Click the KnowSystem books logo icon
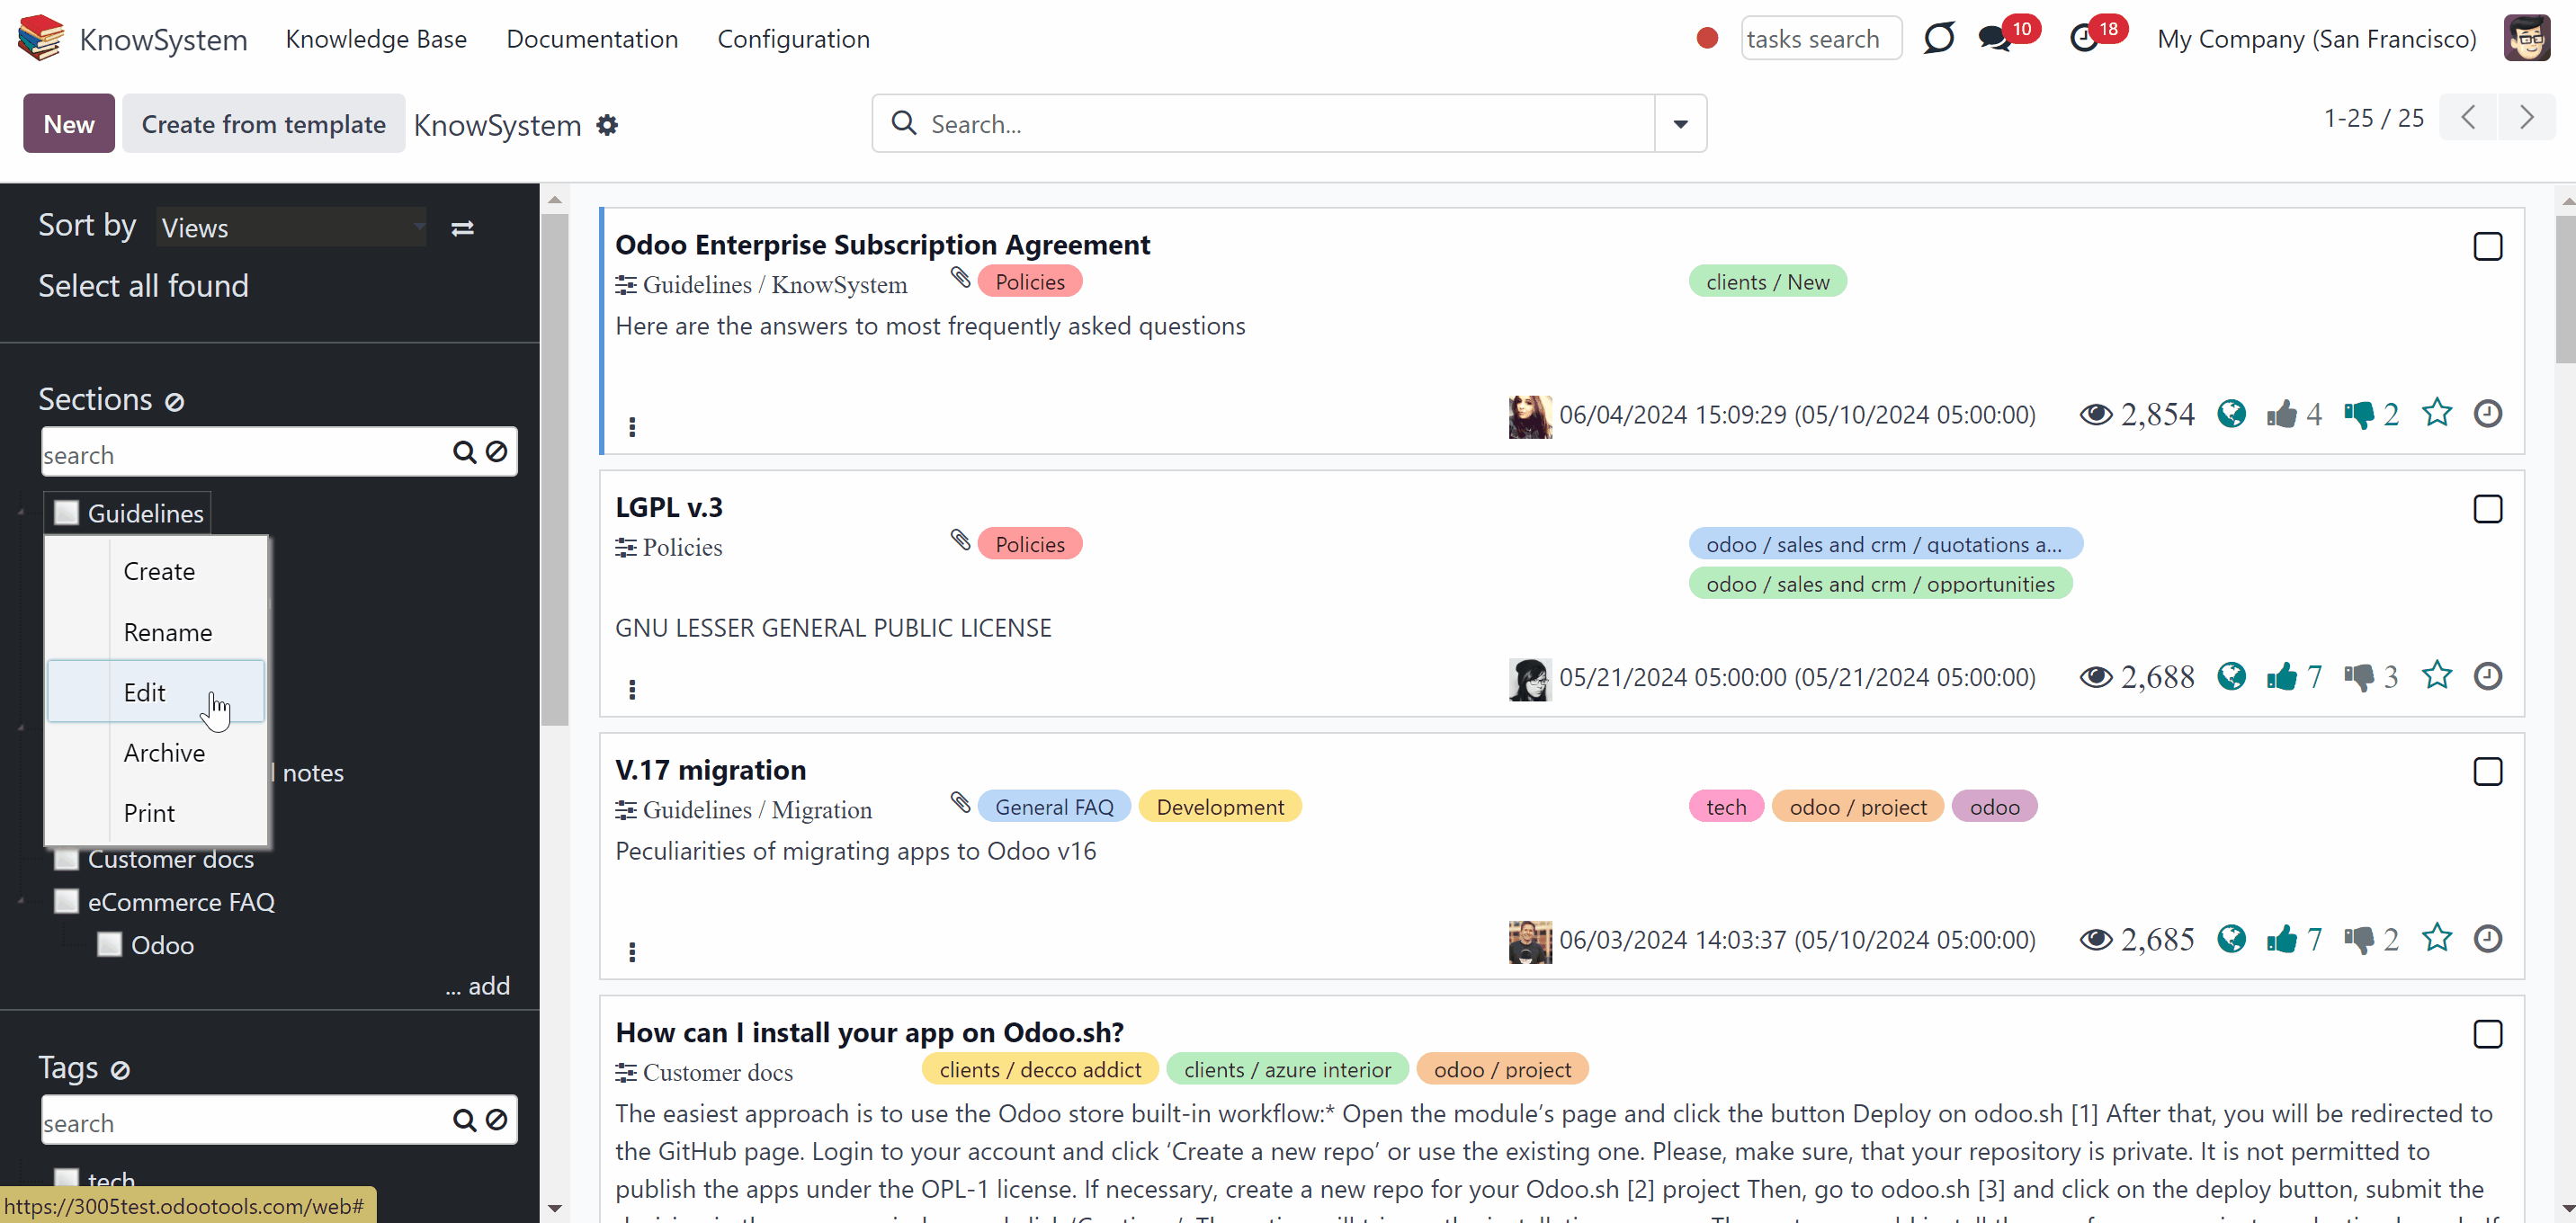Image resolution: width=2576 pixels, height=1223 pixels. (x=41, y=38)
